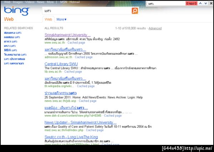
Task: Open Cached page for dek-d.com result
Action: 113,115
